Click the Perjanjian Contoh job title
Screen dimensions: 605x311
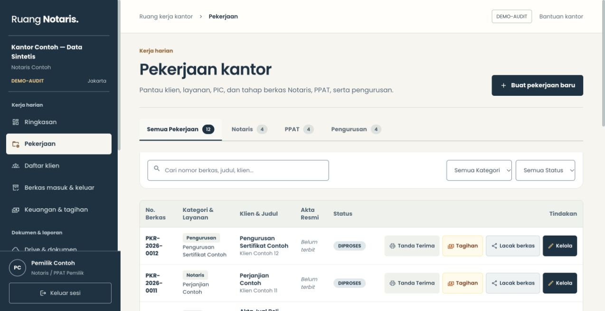(x=254, y=279)
